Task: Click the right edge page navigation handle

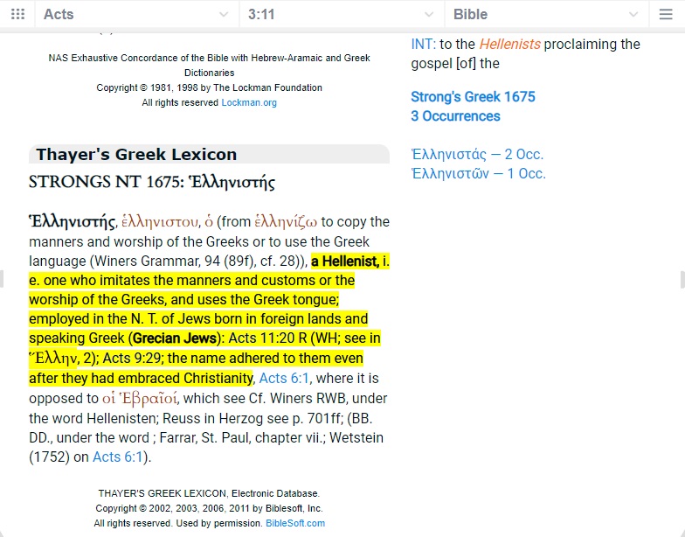Action: 683,280
